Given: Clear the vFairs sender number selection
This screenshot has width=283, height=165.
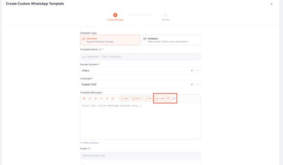Looking at the screenshot, I should click(x=192, y=71).
